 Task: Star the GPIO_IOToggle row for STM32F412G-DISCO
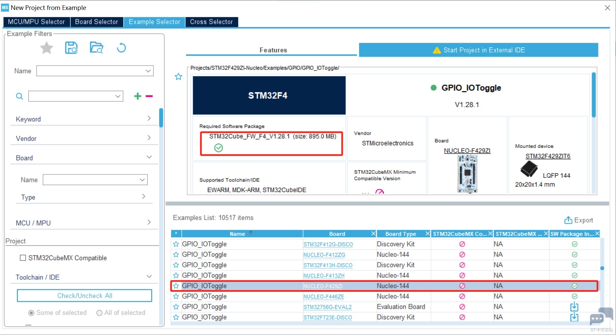coord(176,244)
